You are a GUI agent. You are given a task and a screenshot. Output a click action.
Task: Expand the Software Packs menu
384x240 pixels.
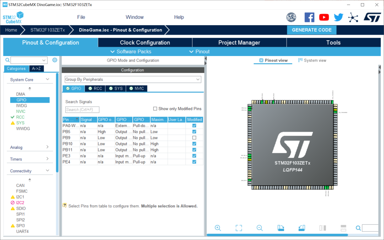(131, 51)
